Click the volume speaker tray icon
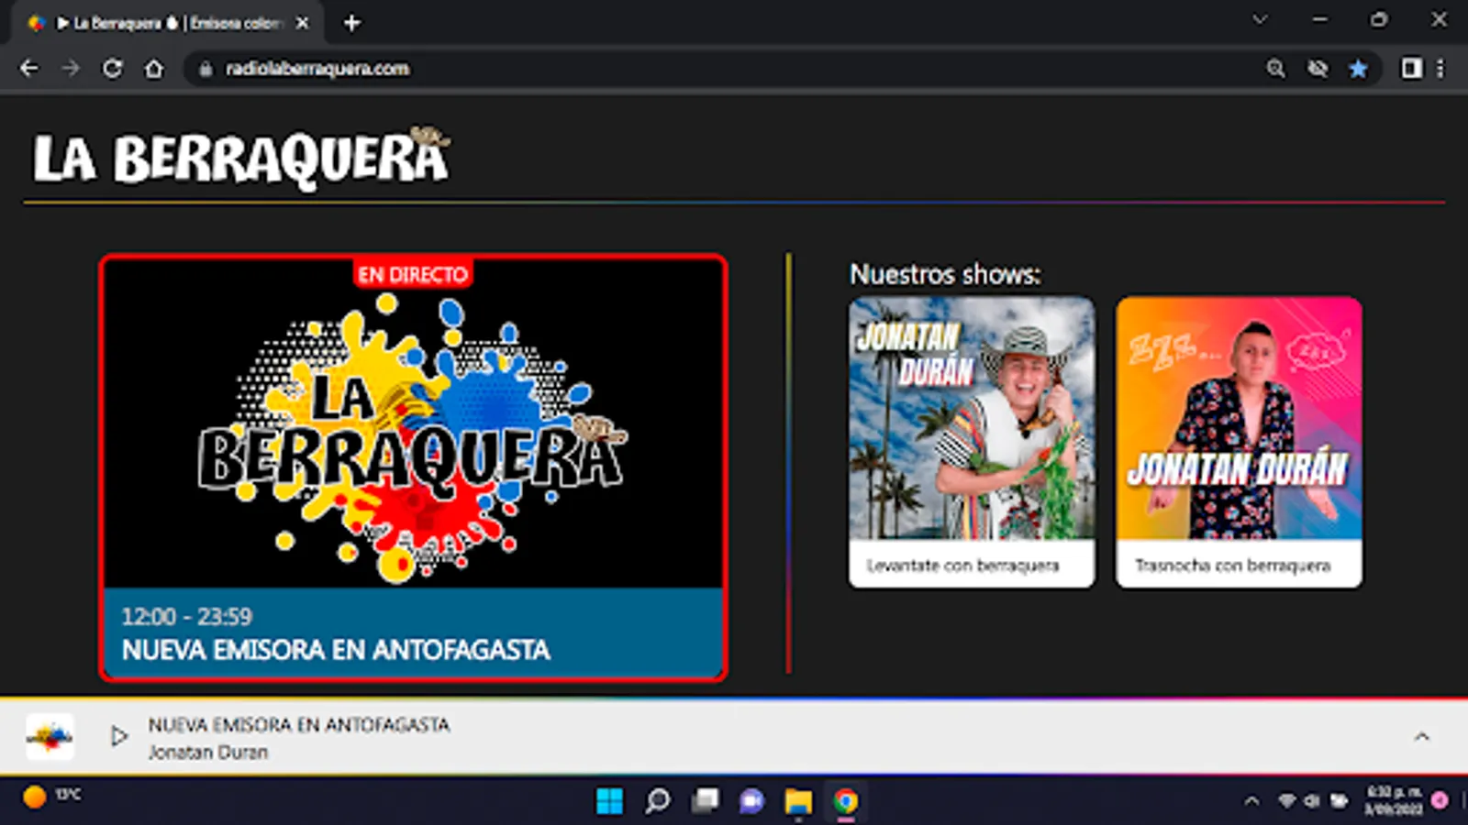 click(1312, 801)
